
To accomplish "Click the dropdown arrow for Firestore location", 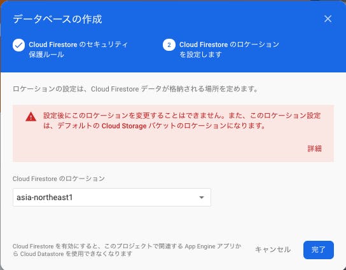I will tap(202, 198).
